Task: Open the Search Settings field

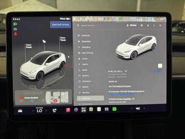Action: pos(88,25)
